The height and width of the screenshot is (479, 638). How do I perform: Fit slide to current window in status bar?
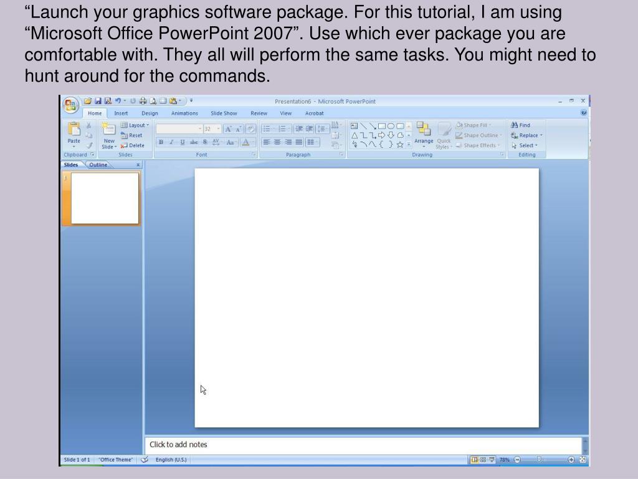(x=583, y=460)
